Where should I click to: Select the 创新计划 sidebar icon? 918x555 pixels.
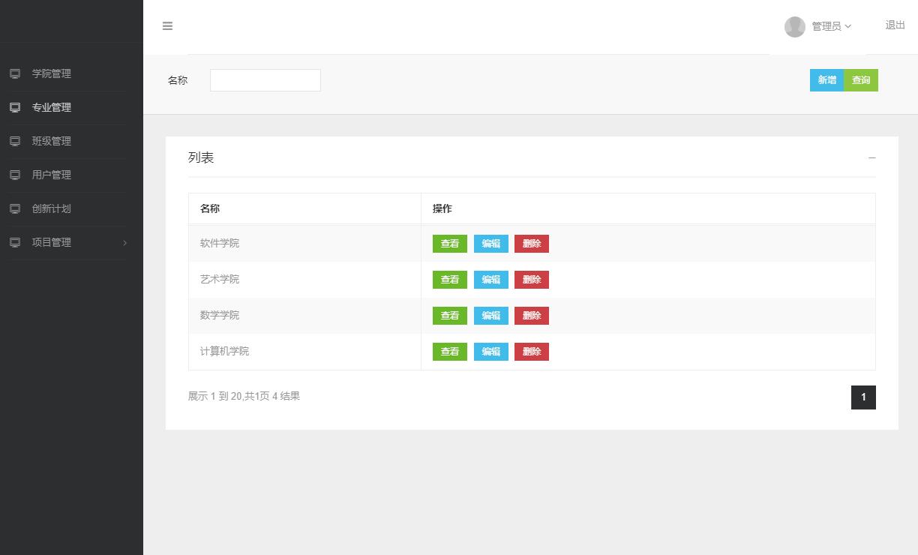tap(13, 208)
